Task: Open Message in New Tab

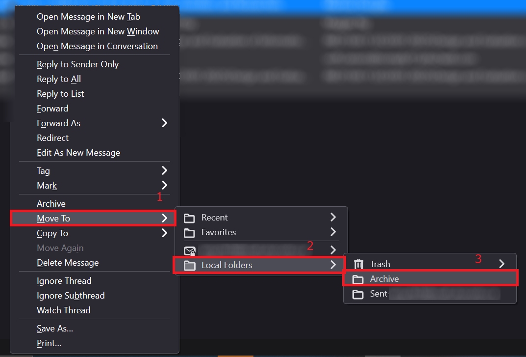Action: point(95,17)
